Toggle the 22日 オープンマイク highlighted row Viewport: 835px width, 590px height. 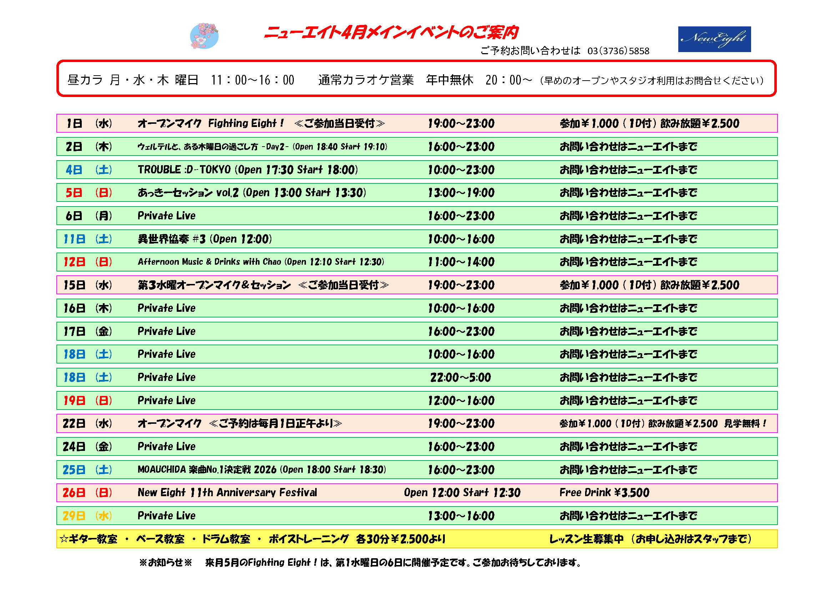click(418, 423)
